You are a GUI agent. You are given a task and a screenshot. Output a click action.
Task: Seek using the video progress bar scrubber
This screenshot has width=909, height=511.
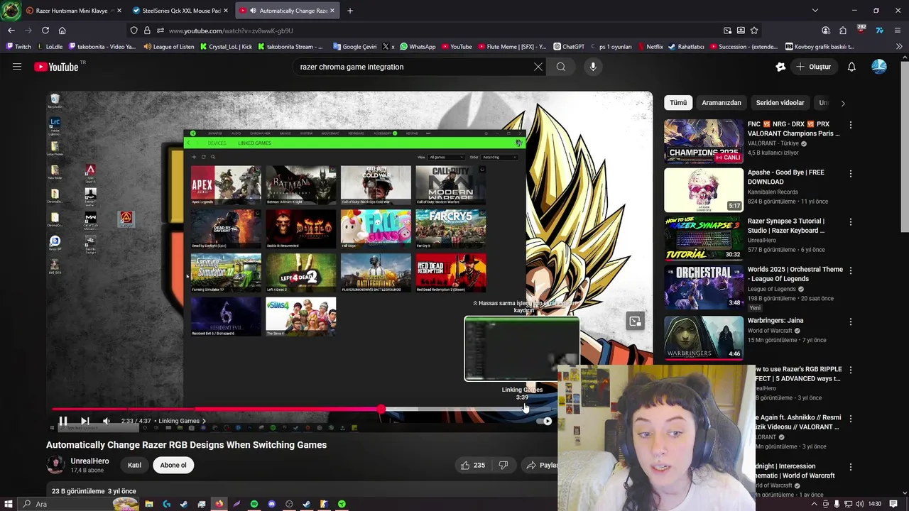coord(381,410)
